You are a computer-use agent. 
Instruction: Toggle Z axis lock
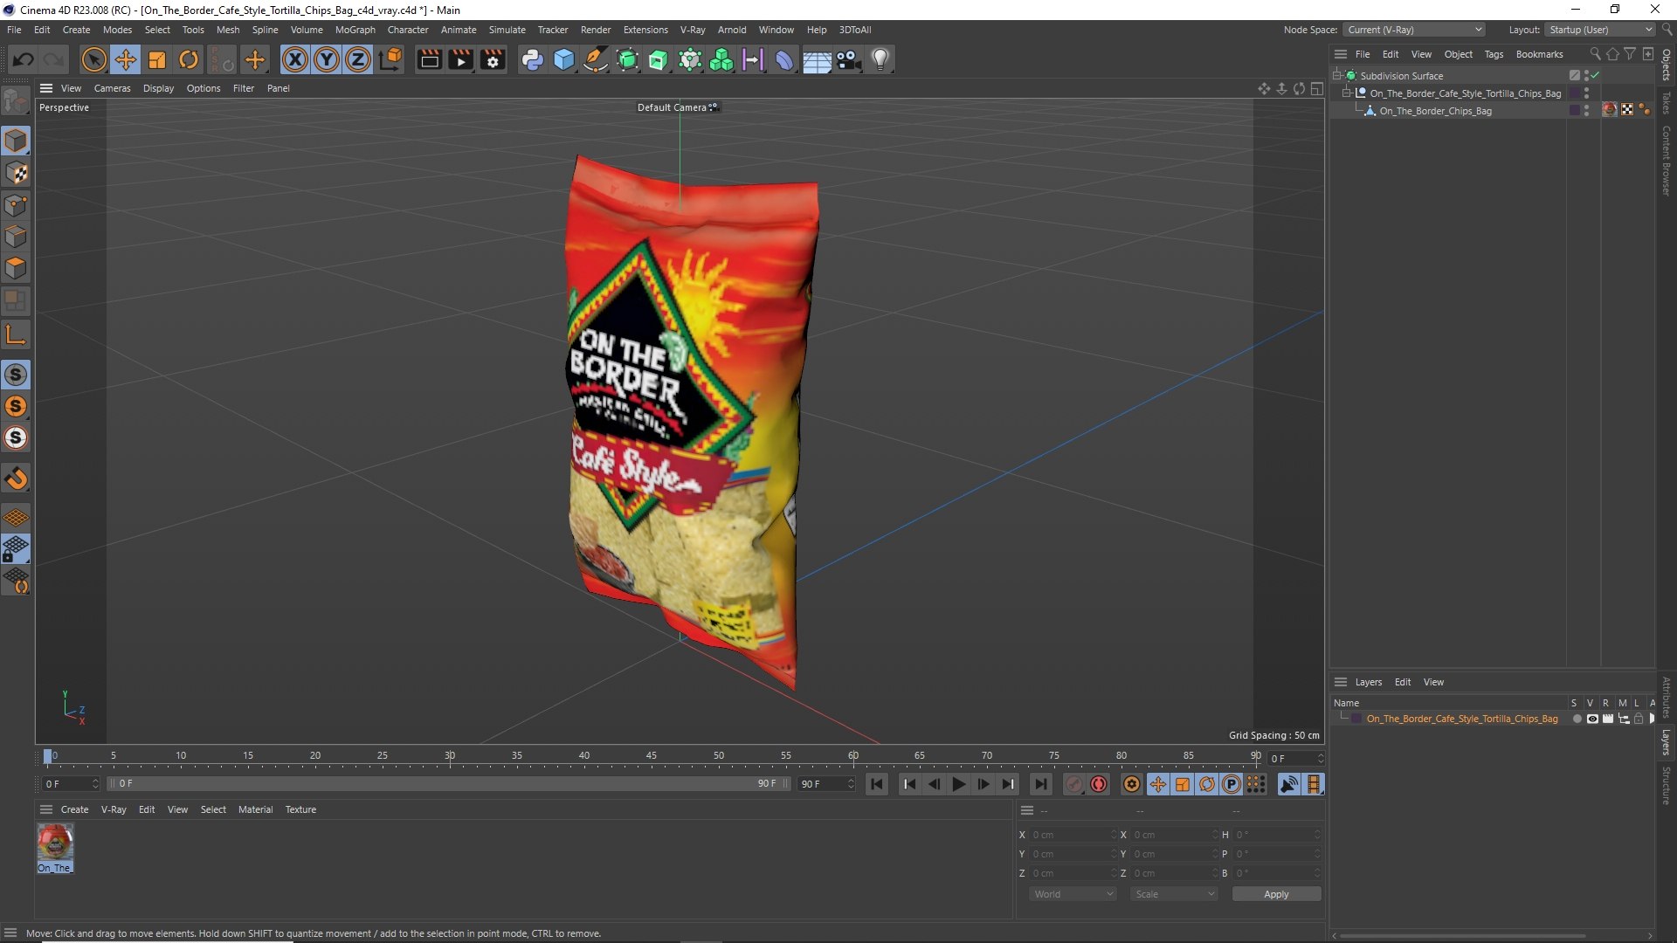[358, 59]
